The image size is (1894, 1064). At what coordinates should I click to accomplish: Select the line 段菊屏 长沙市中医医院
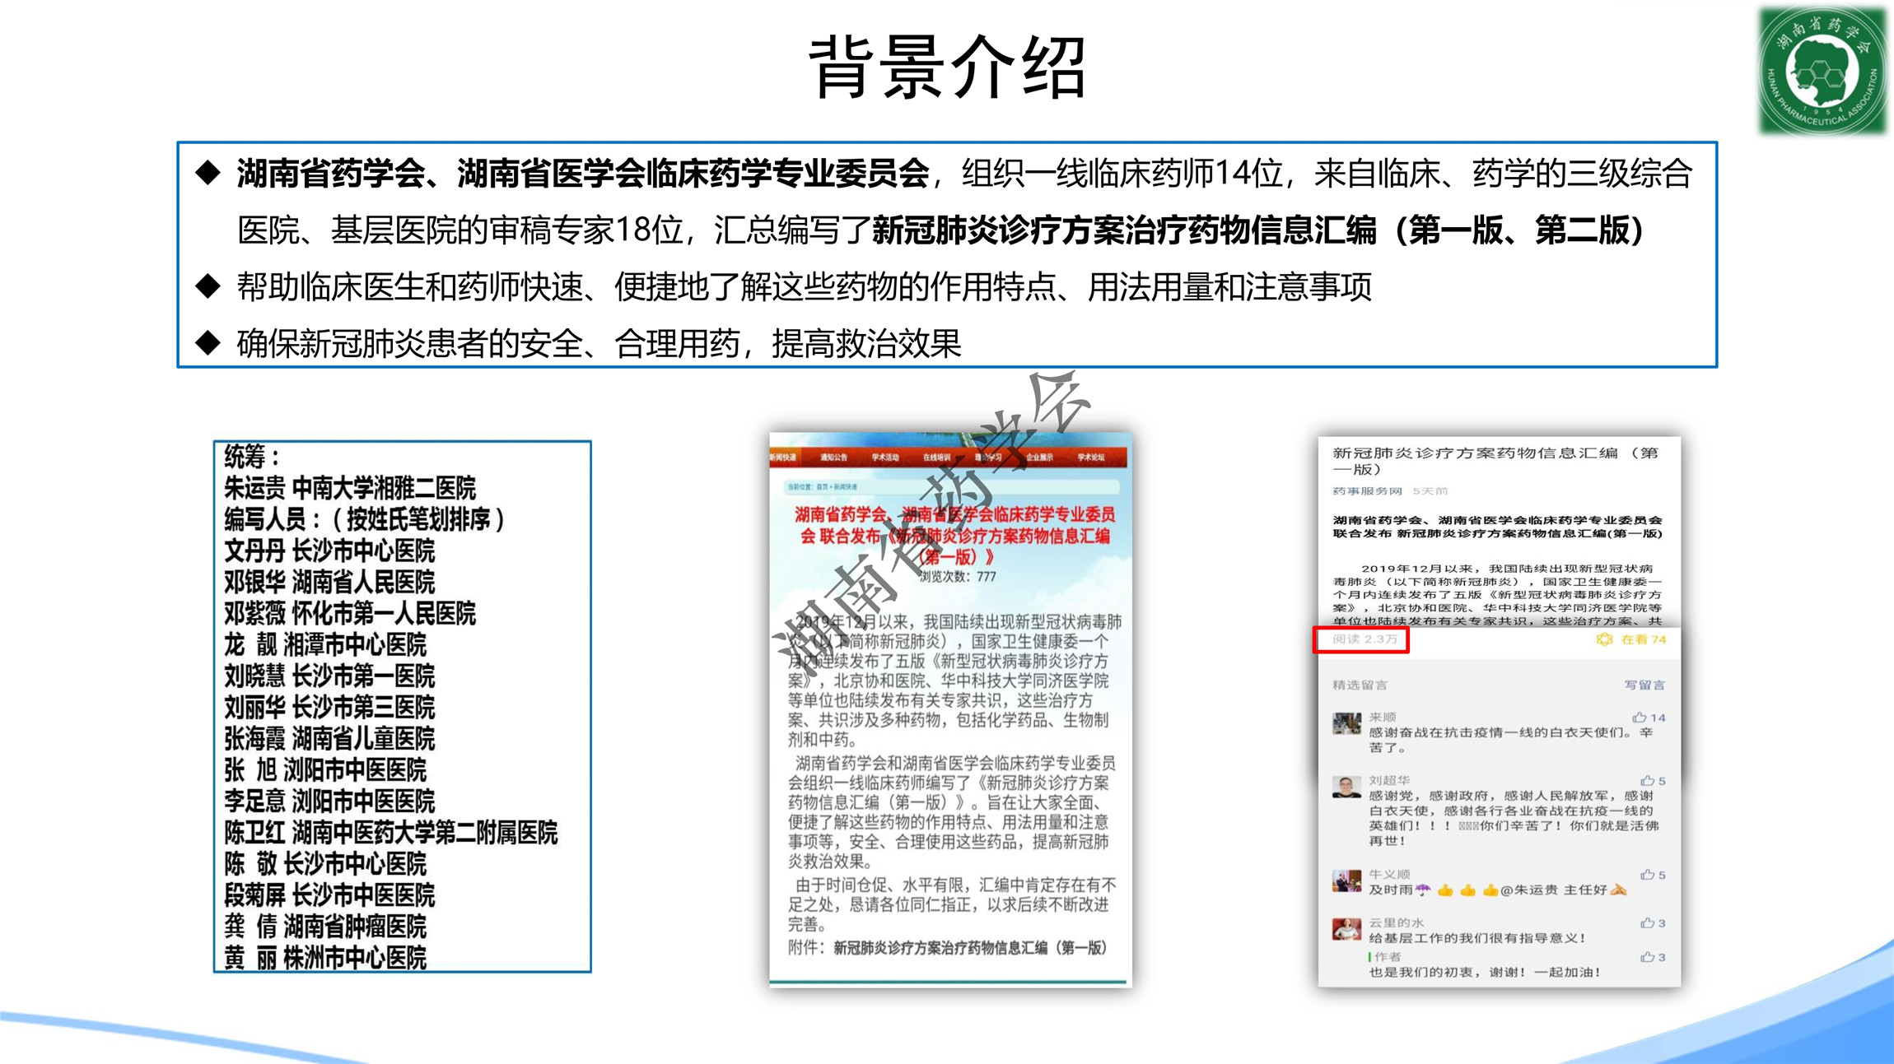point(329,894)
